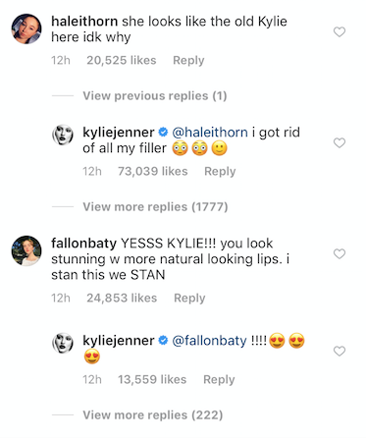
Task: Expand View more replies (1777)
Action: pyautogui.click(x=155, y=207)
